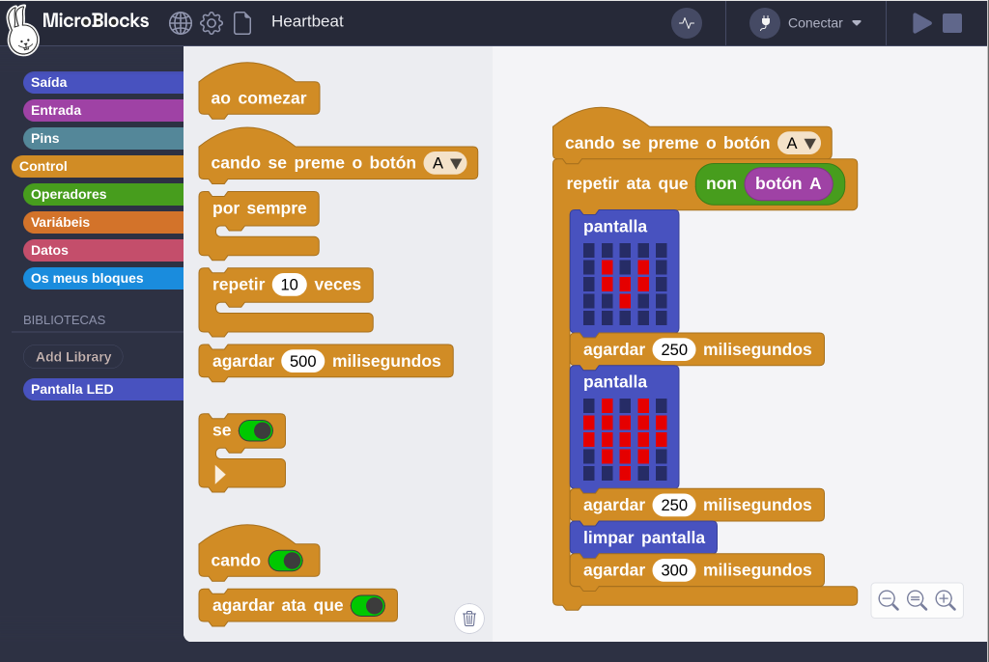Zoom out the scripting area
The width and height of the screenshot is (989, 662).
click(x=889, y=600)
